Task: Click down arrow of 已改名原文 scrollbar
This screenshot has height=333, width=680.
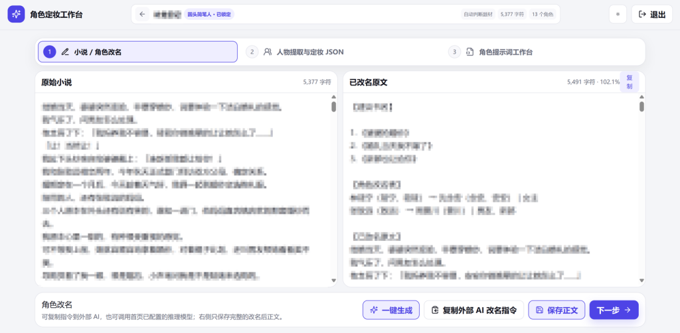Action: click(x=641, y=281)
